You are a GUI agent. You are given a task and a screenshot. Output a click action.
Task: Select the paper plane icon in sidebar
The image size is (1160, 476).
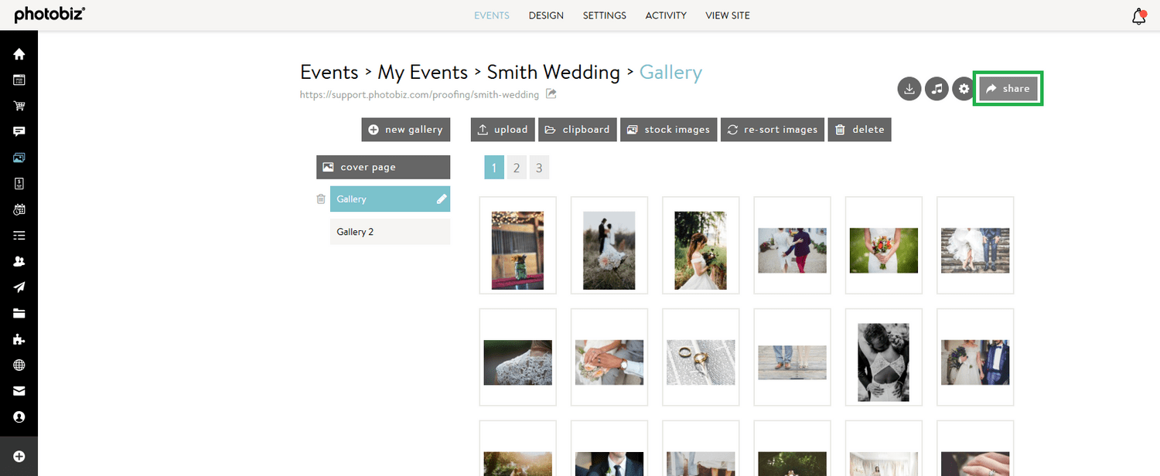(18, 287)
